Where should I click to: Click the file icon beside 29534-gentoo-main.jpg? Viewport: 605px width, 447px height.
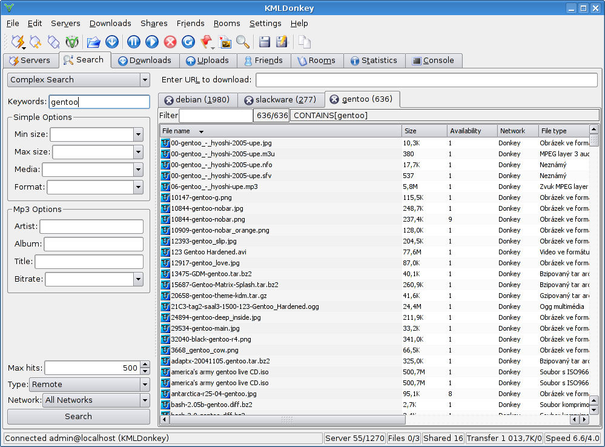165,328
